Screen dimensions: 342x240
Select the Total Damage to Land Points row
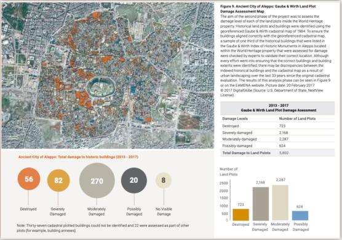tap(277, 153)
